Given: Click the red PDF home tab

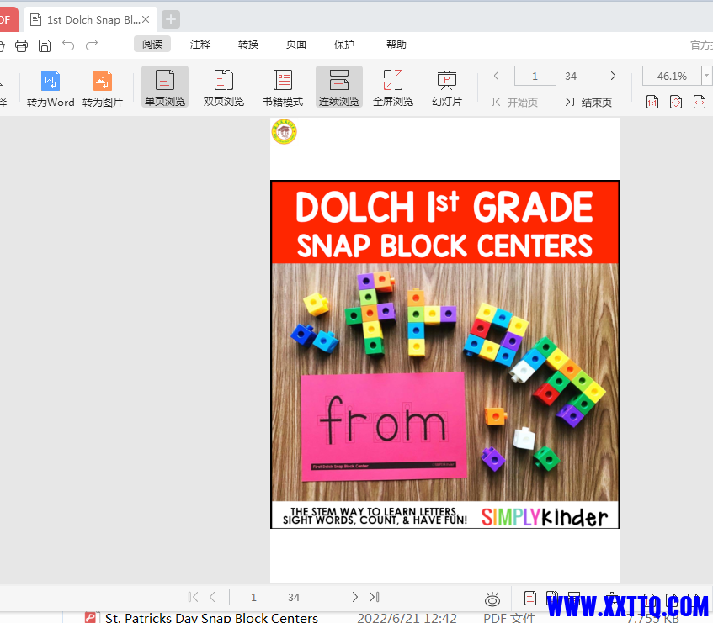Looking at the screenshot, I should click(8, 19).
